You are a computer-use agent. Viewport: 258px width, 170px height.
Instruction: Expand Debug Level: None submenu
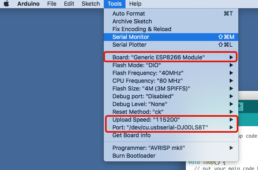click(x=171, y=104)
